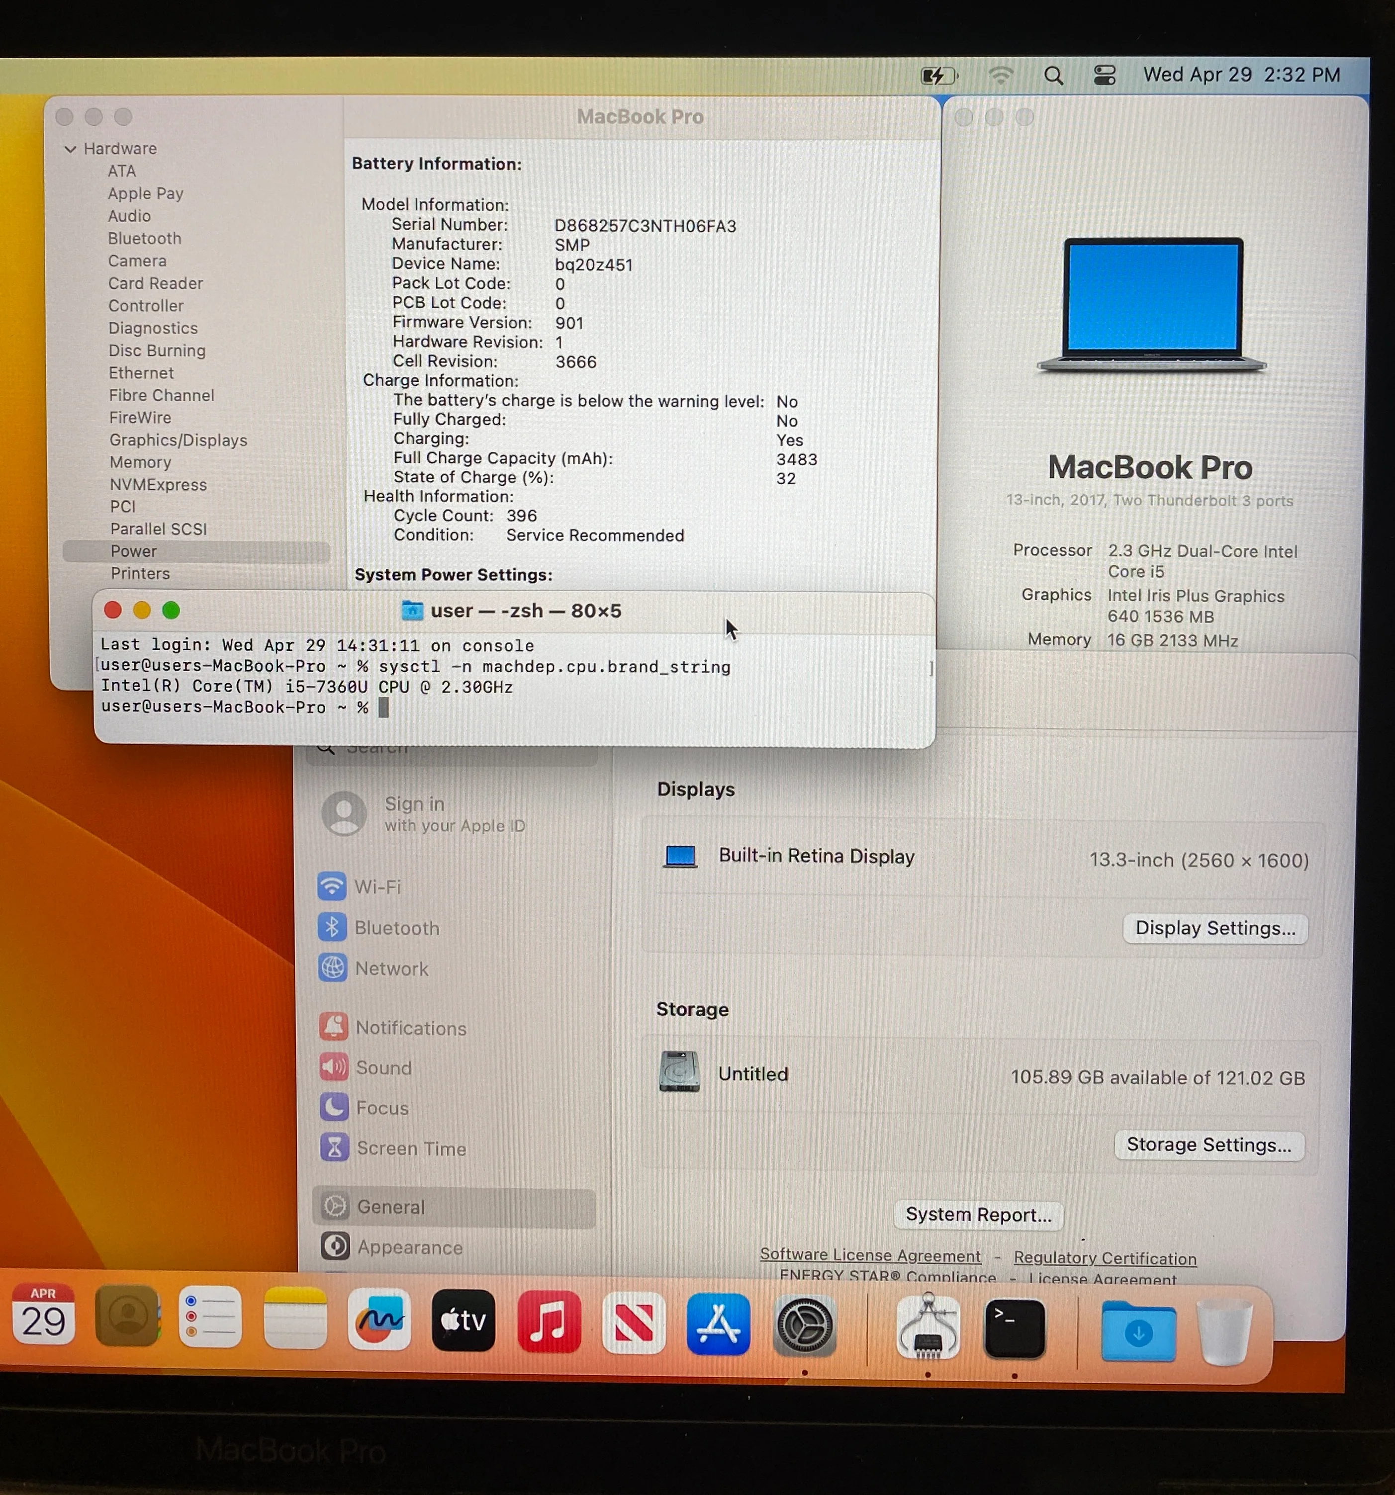Screen dimensions: 1395x1495
Task: Open Control Center from the menu bar
Action: click(x=1105, y=75)
